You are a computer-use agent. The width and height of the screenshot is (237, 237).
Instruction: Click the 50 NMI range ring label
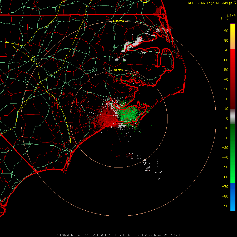(118, 70)
